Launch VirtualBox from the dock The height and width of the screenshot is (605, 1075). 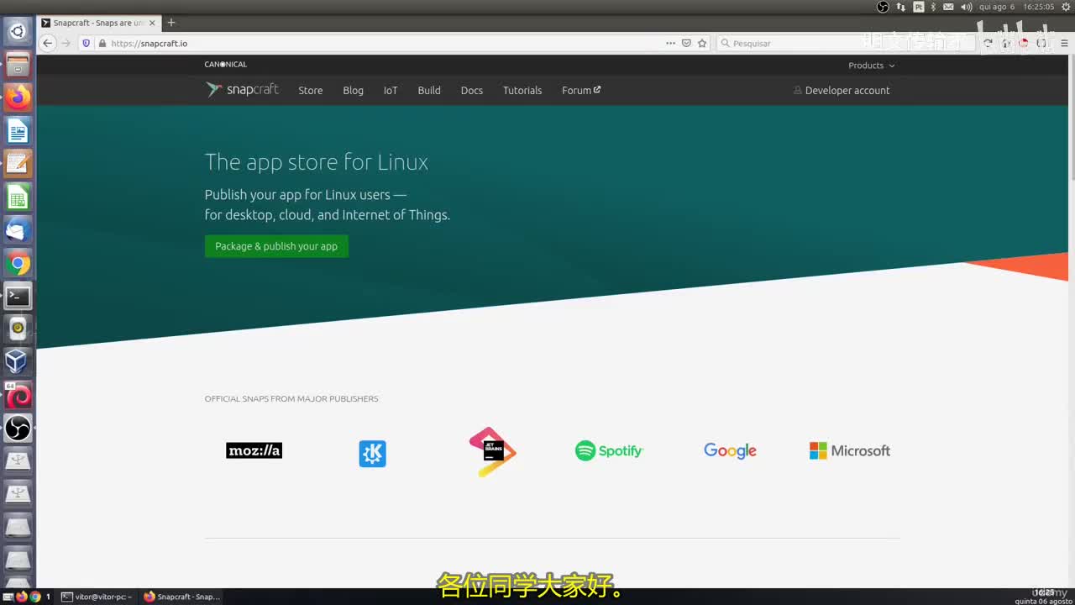(18, 362)
